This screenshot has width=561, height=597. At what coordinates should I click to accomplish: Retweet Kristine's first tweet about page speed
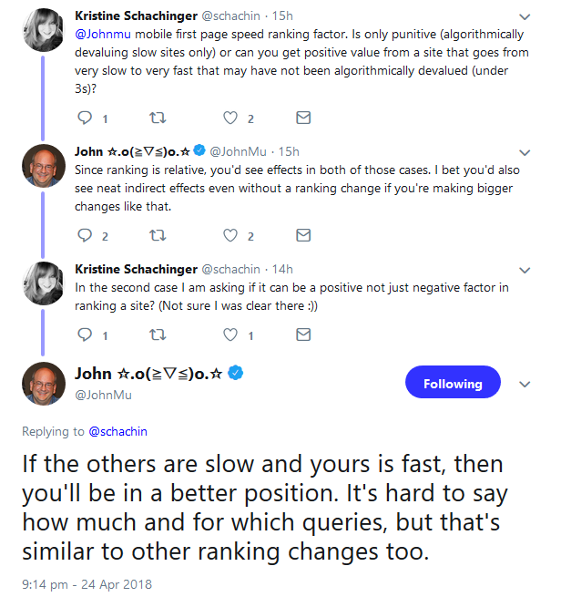coord(158,118)
